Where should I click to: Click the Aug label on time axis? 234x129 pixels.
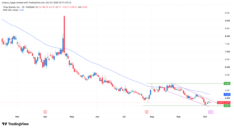point(152,117)
